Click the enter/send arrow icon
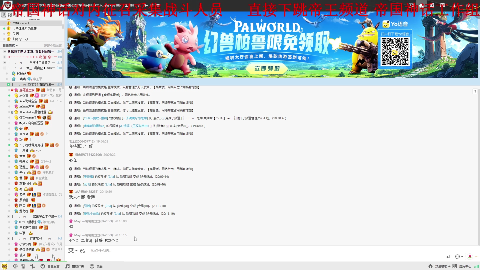The height and width of the screenshot is (270, 480). [448, 257]
